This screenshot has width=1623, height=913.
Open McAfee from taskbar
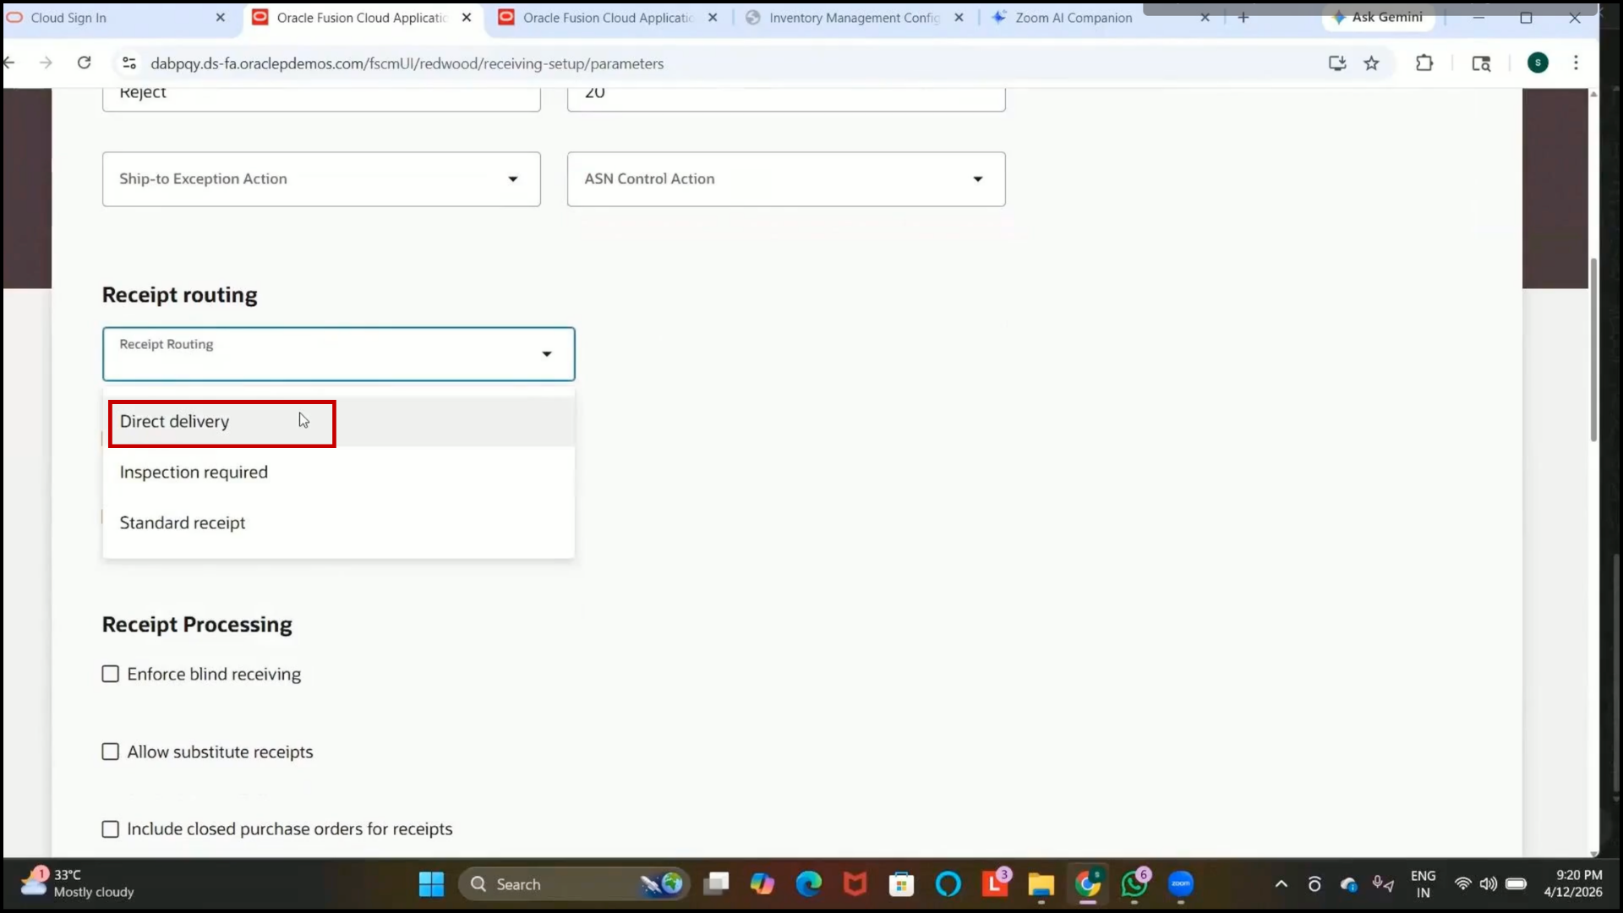[855, 884]
